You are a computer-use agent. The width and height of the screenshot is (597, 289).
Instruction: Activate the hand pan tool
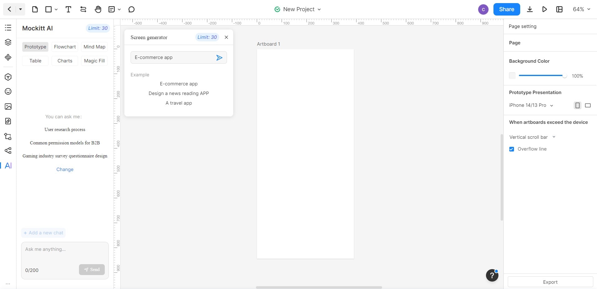(x=98, y=9)
